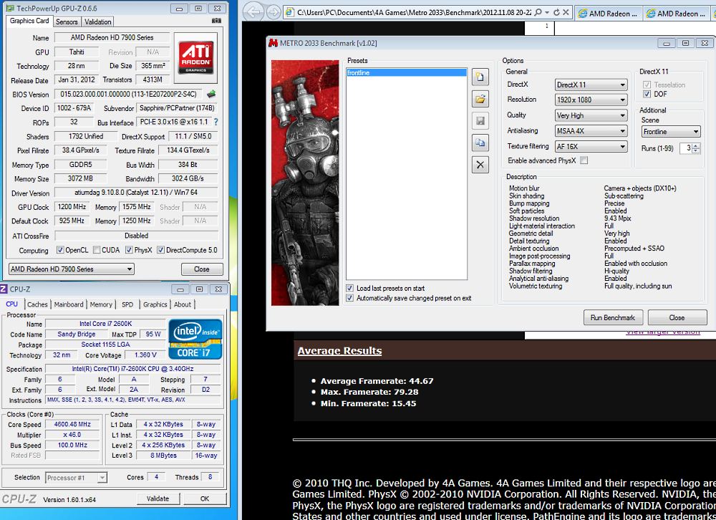
Task: Open the SPD tab in CPU-Z
Action: coord(127,304)
